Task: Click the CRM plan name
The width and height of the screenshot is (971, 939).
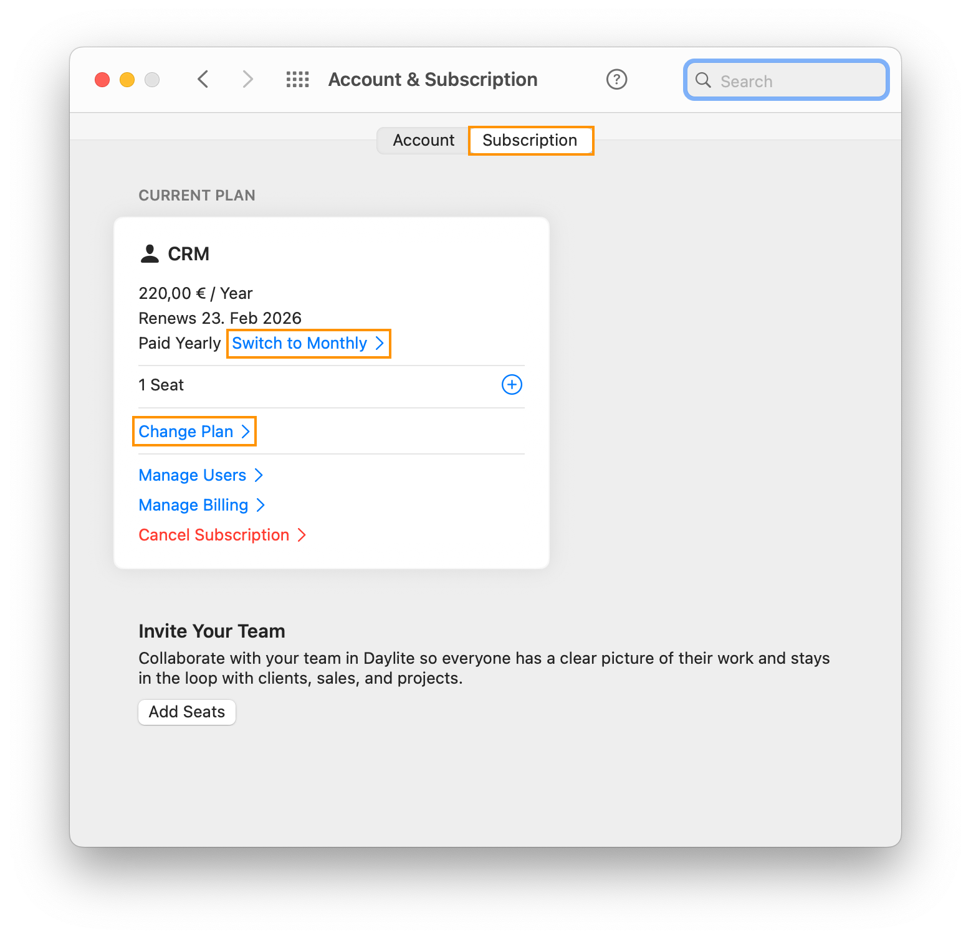Action: (189, 254)
